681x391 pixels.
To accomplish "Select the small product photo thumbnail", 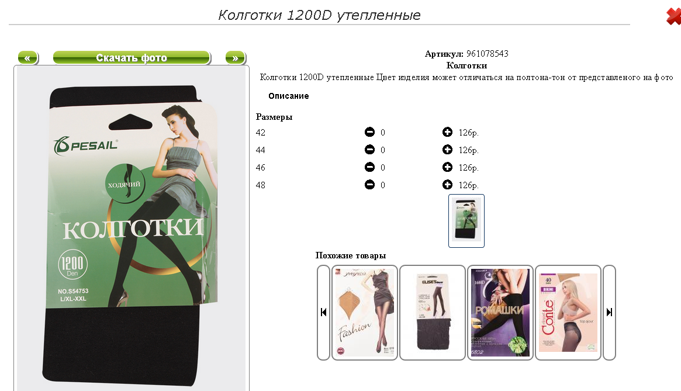I will click(x=466, y=221).
